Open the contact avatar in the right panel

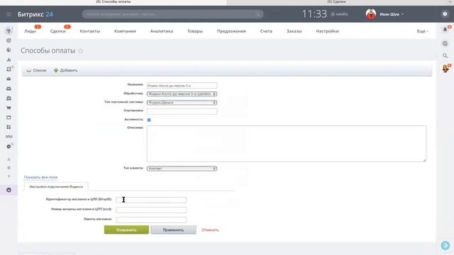pyautogui.click(x=445, y=69)
